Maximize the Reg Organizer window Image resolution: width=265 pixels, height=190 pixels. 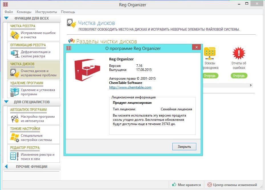[247, 3]
